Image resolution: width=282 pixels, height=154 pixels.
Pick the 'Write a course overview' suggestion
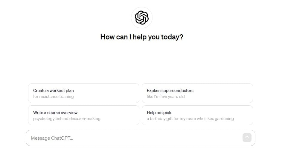[84, 115]
